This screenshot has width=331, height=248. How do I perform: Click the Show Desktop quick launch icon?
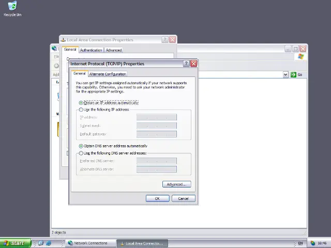41,243
